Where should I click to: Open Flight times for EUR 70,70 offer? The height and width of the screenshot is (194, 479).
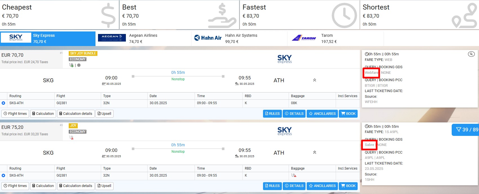click(x=15, y=114)
